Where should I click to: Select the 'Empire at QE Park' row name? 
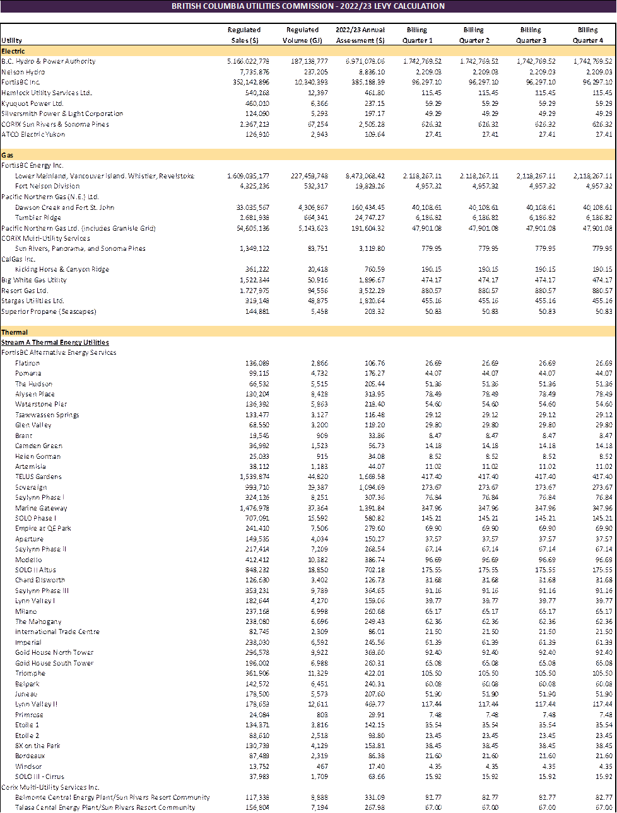tap(43, 528)
